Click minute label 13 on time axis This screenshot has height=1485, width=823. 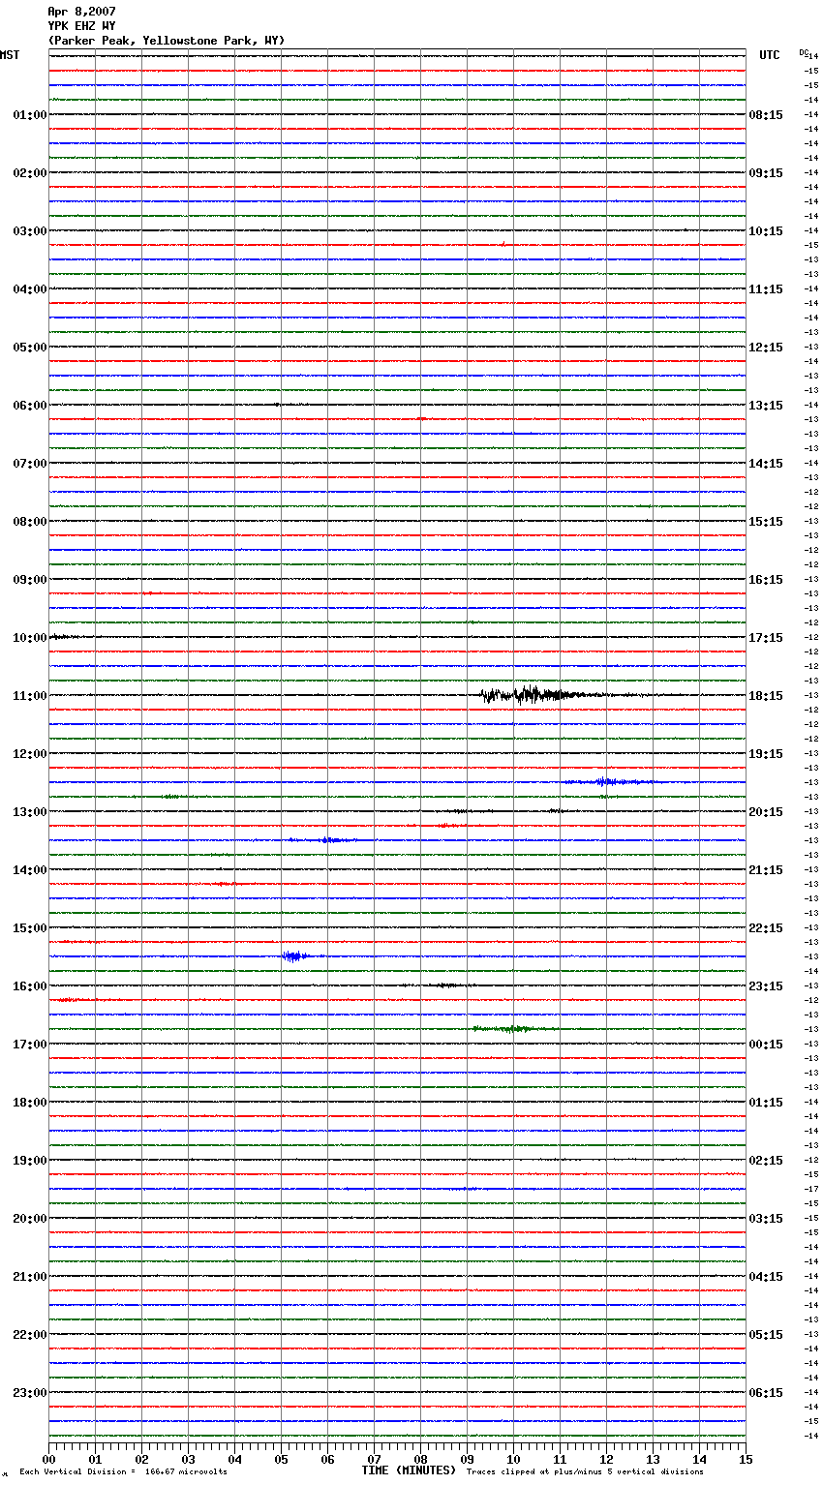pyautogui.click(x=653, y=1459)
